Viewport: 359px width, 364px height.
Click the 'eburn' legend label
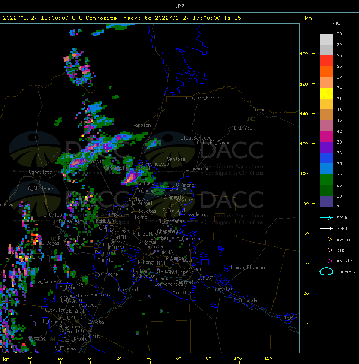click(x=343, y=239)
